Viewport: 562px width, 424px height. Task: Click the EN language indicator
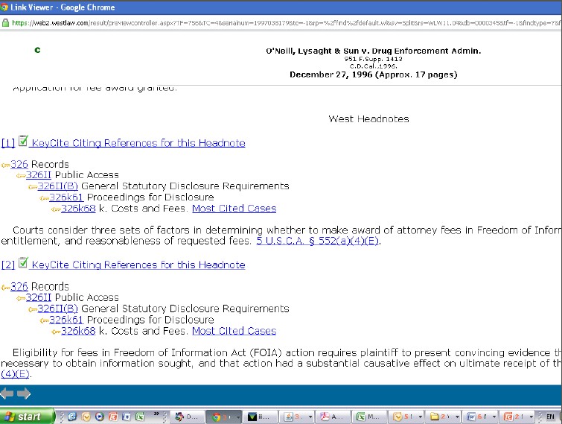tap(550, 417)
